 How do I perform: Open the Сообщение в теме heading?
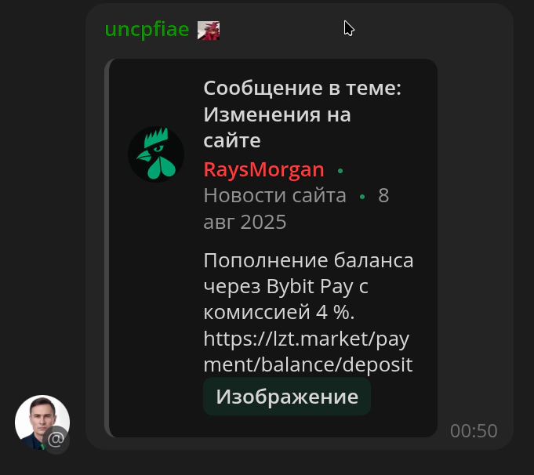coord(303,89)
